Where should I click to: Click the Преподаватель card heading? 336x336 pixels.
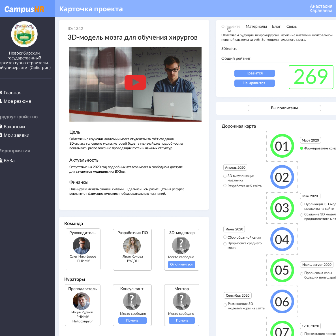click(82, 289)
